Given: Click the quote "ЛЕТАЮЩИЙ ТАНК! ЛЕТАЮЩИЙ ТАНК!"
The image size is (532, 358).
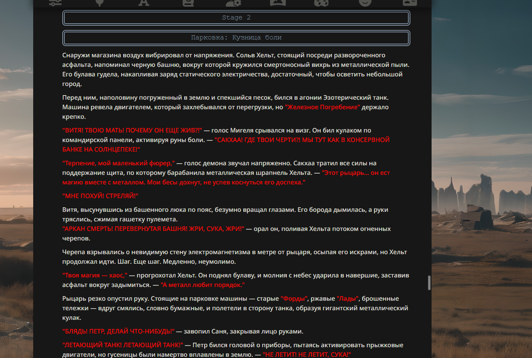Looking at the screenshot, I should (x=123, y=345).
